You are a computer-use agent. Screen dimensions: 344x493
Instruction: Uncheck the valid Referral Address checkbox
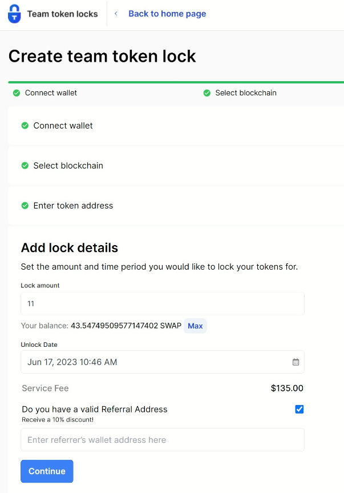[300, 409]
